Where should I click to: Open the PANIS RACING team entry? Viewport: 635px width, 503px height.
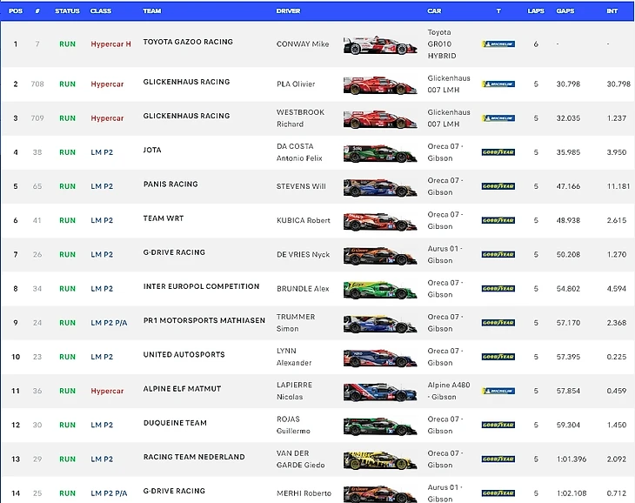pyautogui.click(x=170, y=184)
